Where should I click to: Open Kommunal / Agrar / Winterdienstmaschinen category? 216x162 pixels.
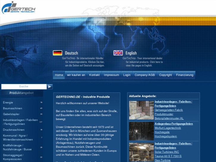pos(18,138)
